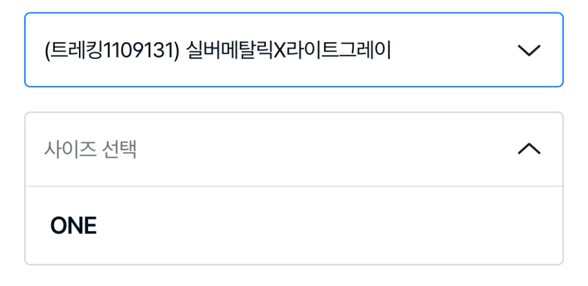
Task: Toggle the size dropdown closed
Action: pos(528,149)
